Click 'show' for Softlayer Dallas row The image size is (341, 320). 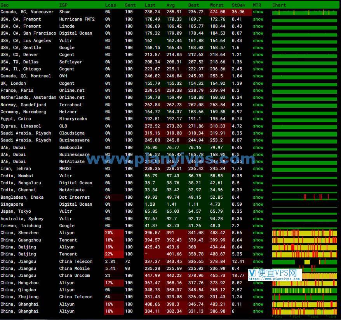[x=258, y=62]
